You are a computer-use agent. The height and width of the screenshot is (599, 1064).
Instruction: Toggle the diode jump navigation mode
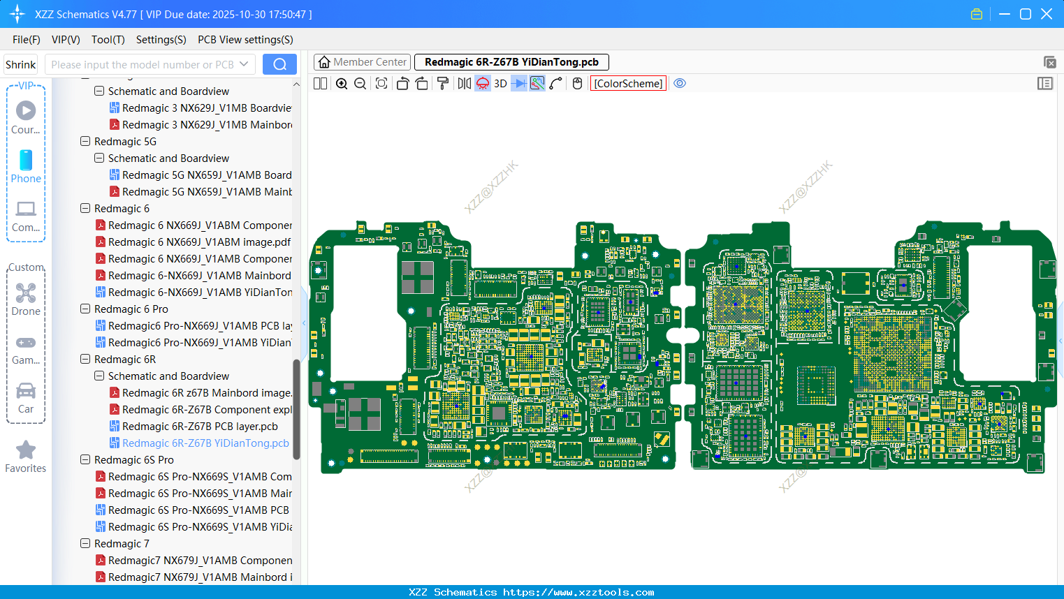pos(518,83)
